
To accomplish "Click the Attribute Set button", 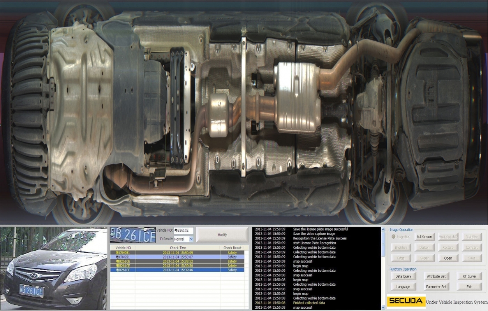I will tap(436, 276).
